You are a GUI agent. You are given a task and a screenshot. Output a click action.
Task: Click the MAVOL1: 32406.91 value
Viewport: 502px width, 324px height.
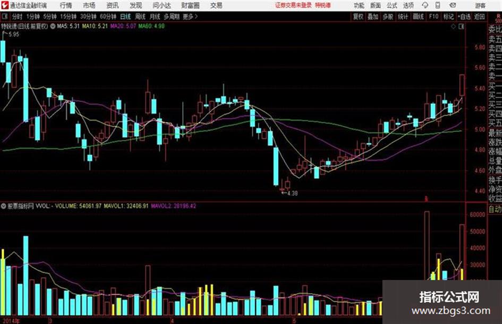click(x=126, y=206)
